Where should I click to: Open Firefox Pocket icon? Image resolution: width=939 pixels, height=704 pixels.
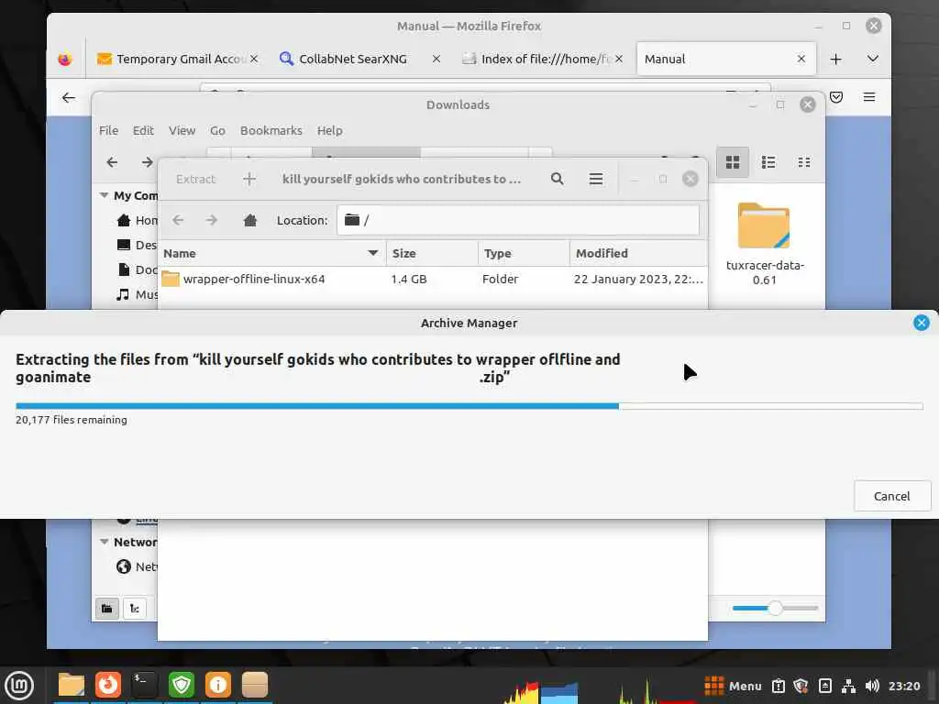[836, 97]
